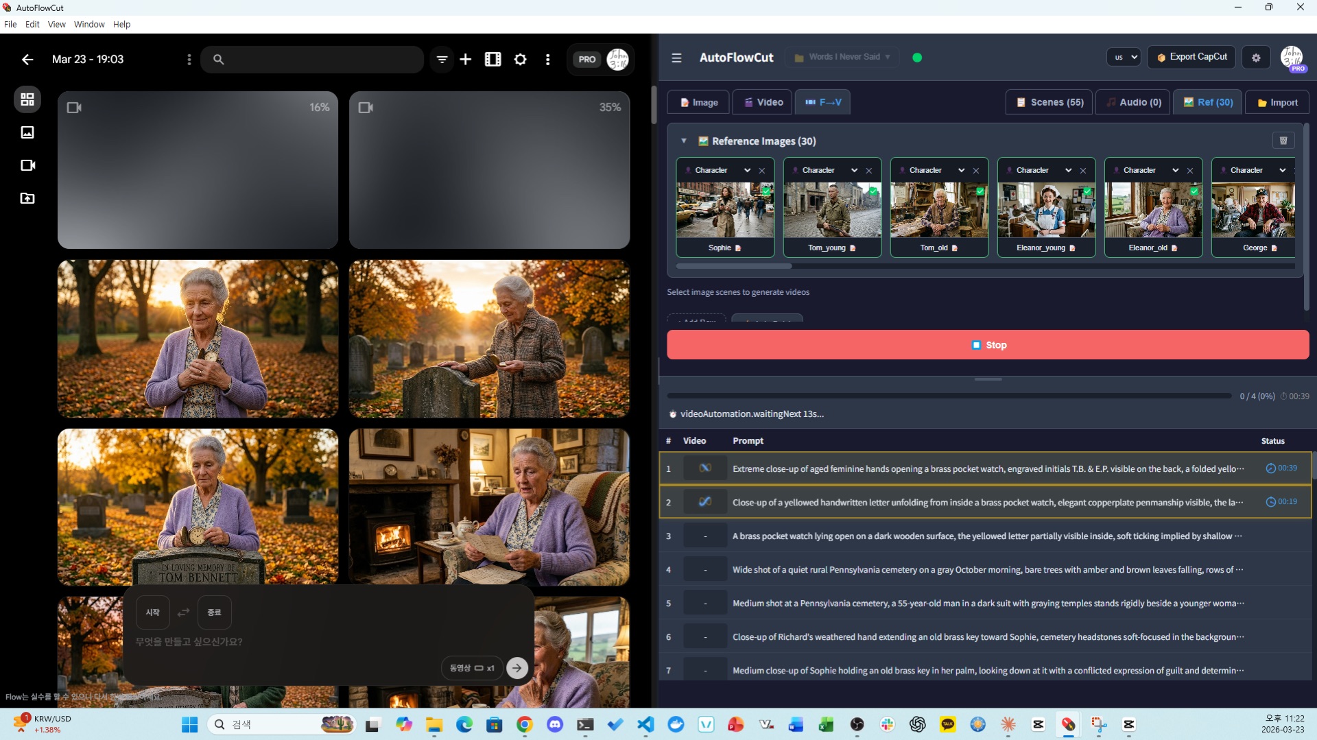Open the 'us' language dropdown
Image resolution: width=1317 pixels, height=740 pixels.
coord(1124,58)
